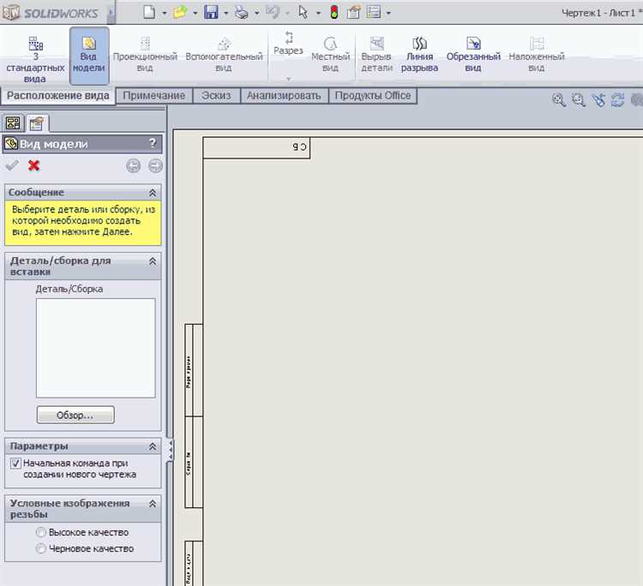Open the Open-file dropdown arrow

pyautogui.click(x=195, y=13)
